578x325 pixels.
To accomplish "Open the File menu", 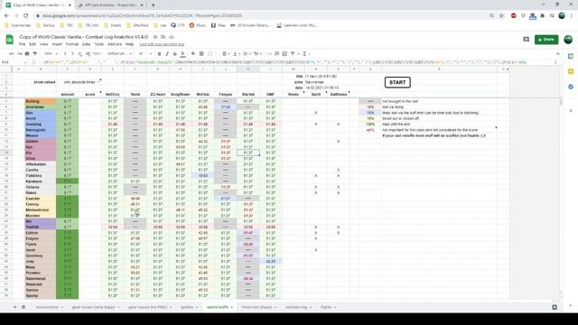I will click(x=22, y=44).
